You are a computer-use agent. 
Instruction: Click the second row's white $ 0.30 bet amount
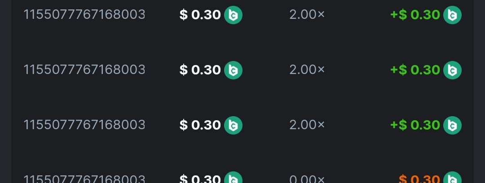point(200,70)
